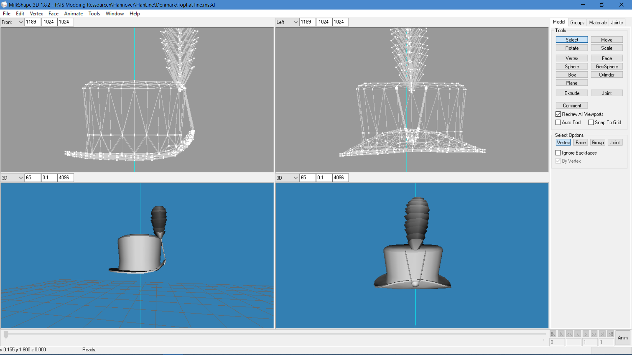Open the File menu
The width and height of the screenshot is (632, 355).
pos(7,13)
